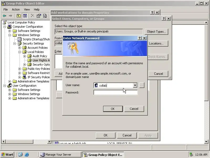Click the Properties toolbar icon
Viewport: 210px width, 158px height.
coord(39,16)
